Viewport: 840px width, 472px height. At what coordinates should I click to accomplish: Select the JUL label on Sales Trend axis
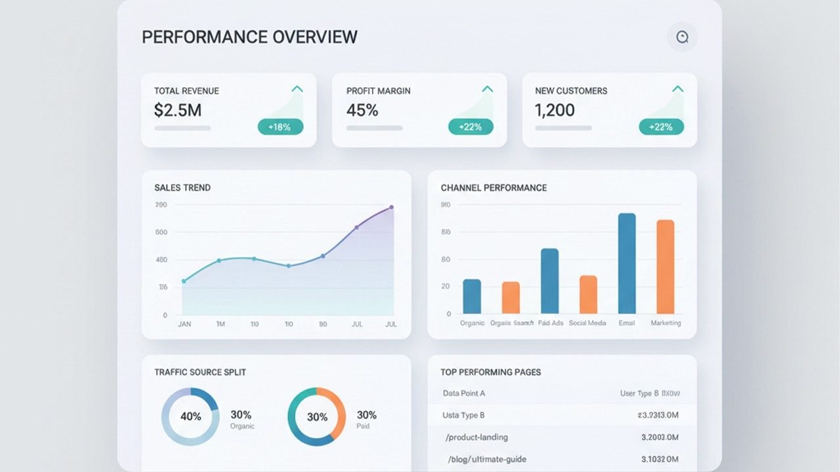tap(390, 323)
